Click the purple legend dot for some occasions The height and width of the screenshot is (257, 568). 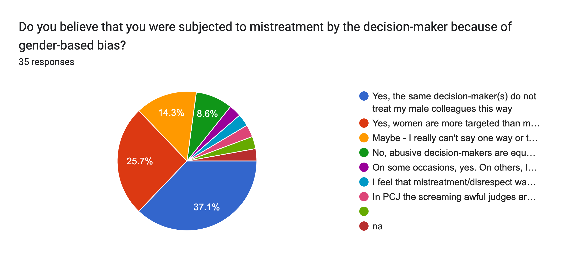(x=364, y=167)
